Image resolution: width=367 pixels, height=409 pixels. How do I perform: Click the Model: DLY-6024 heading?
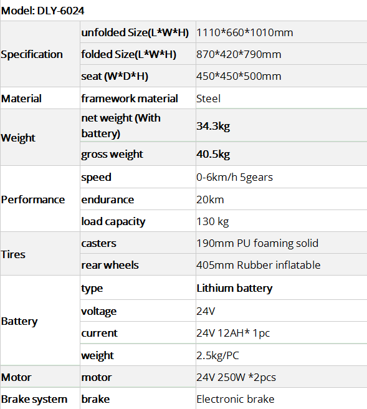pos(42,11)
